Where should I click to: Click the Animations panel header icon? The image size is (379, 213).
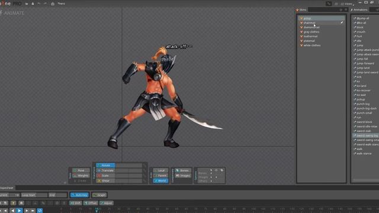[x=352, y=10]
